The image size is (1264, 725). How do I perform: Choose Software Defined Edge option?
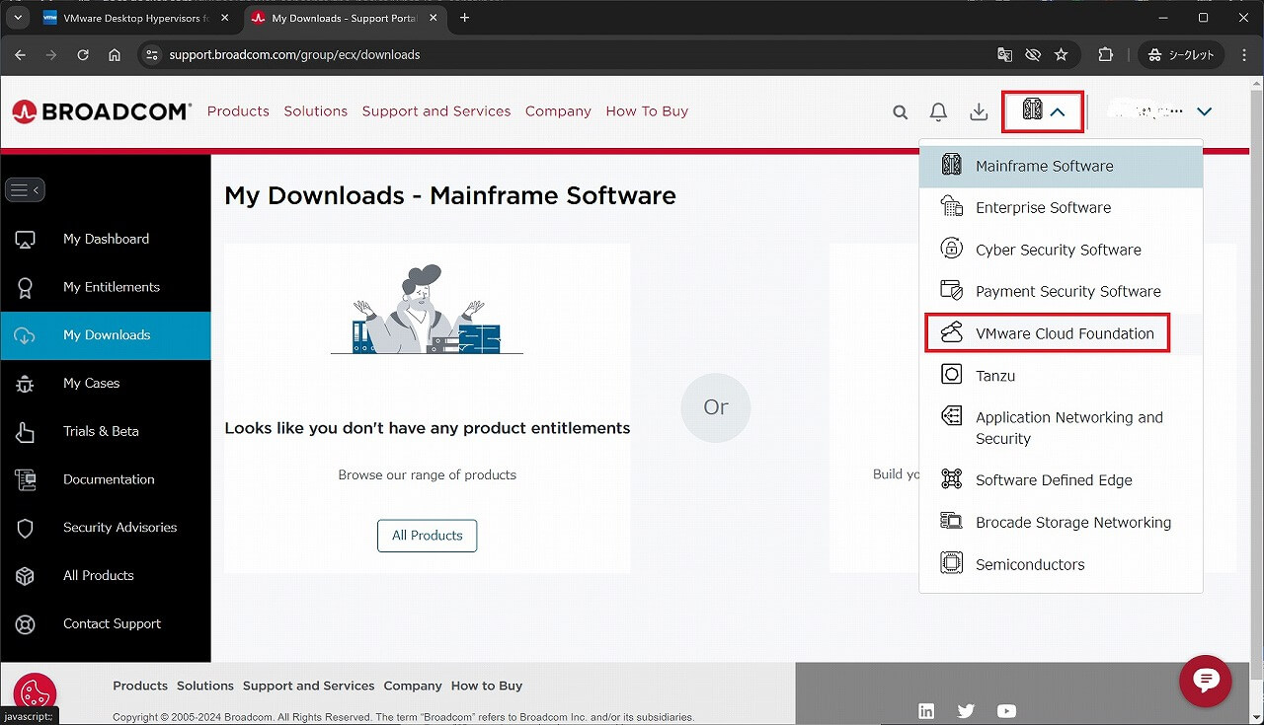(1061, 480)
